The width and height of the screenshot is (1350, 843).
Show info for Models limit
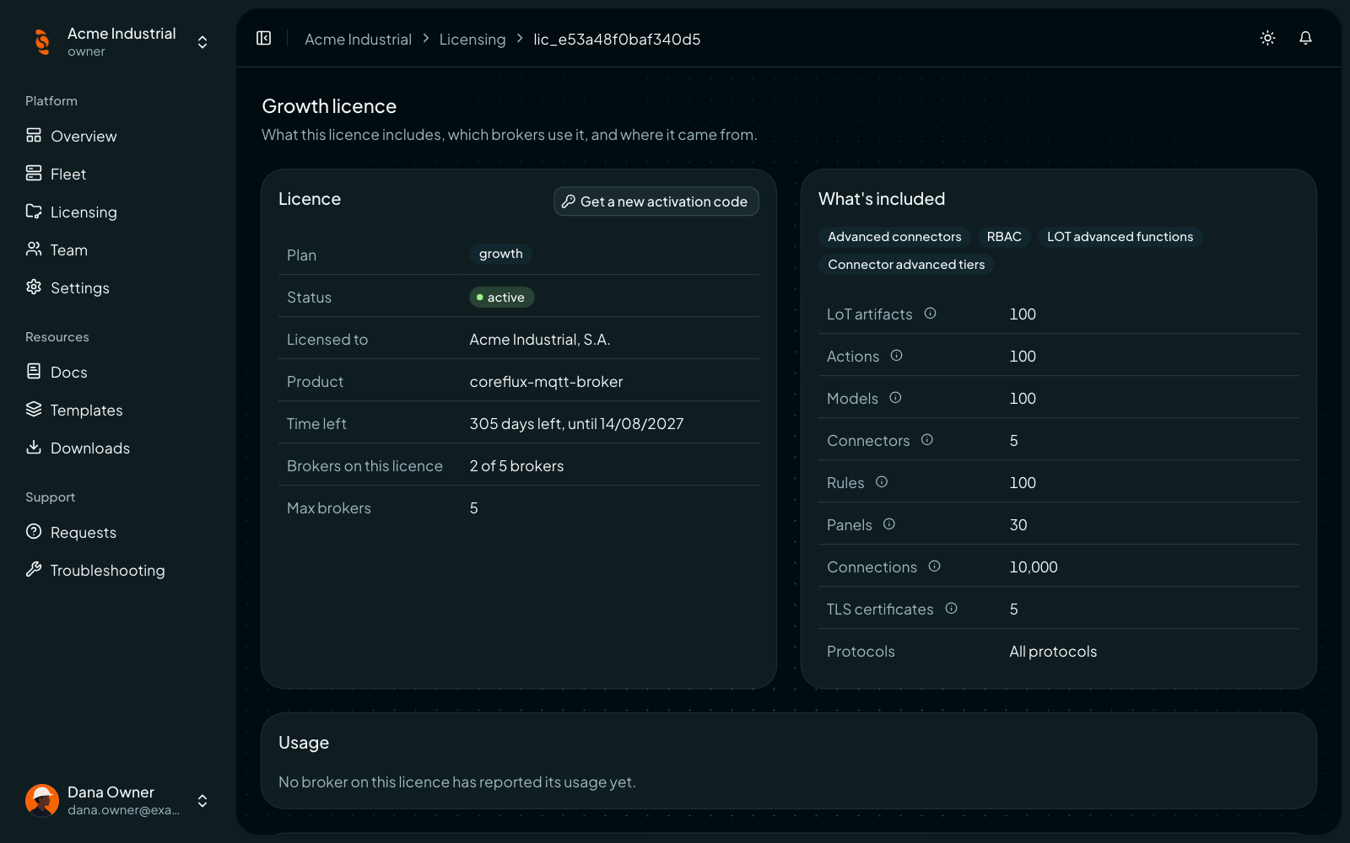pyautogui.click(x=895, y=398)
